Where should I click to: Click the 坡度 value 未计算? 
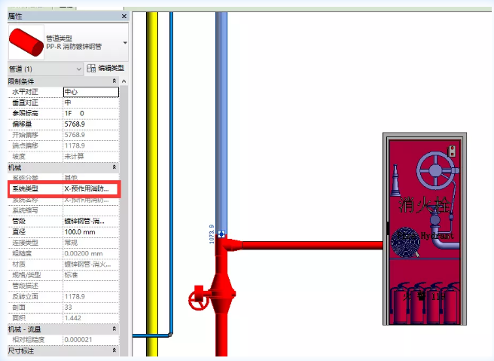tap(91, 156)
